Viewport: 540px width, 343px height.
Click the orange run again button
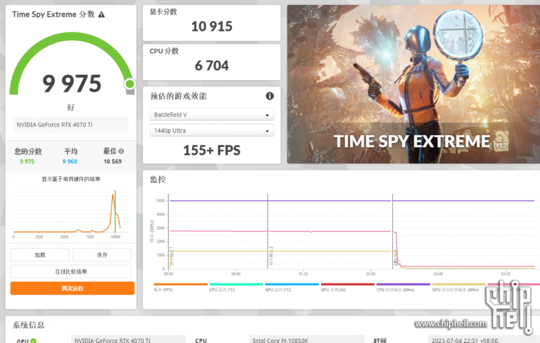pyautogui.click(x=72, y=288)
